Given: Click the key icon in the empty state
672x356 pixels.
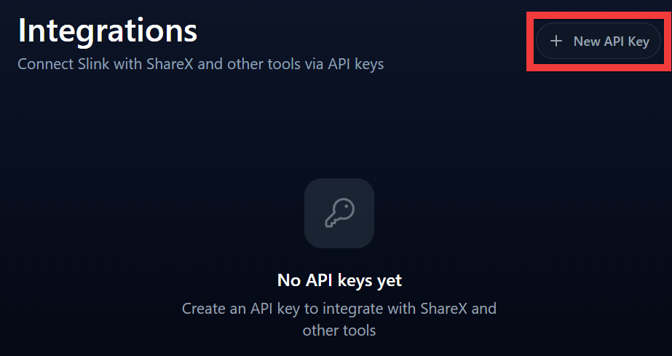Looking at the screenshot, I should click(339, 213).
